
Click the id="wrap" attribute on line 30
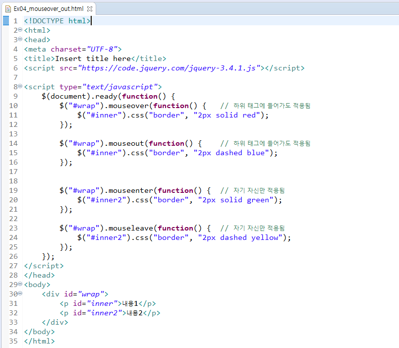[84, 294]
